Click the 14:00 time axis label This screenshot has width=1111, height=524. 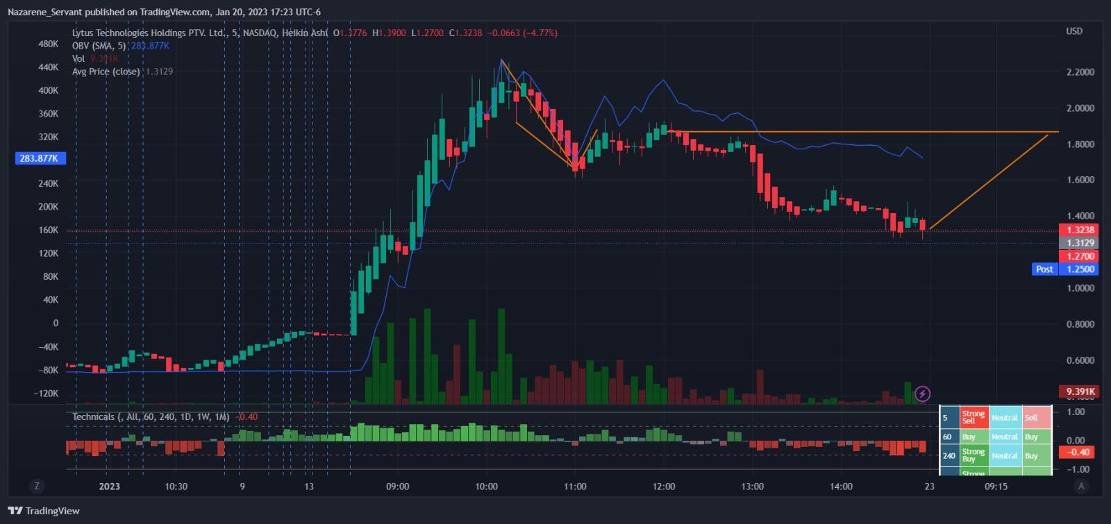coord(841,487)
